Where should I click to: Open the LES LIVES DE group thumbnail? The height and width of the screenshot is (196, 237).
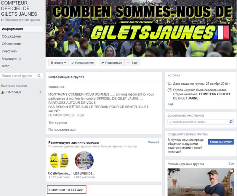(84, 161)
